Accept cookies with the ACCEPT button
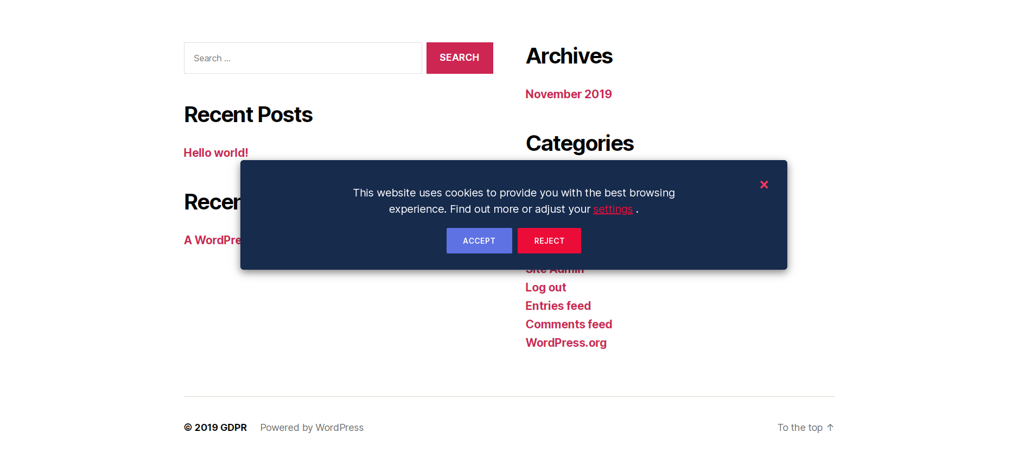Screen dimensions: 1025x451 pos(479,241)
